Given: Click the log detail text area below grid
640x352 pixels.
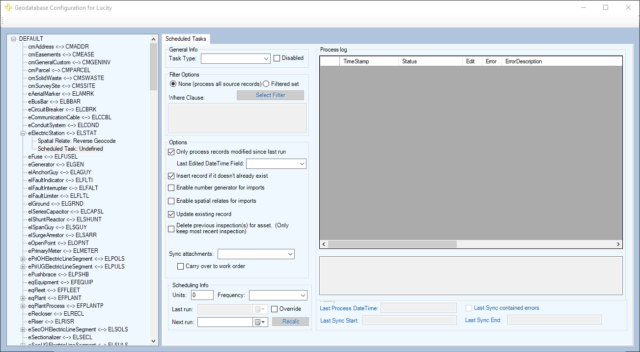Looking at the screenshot, I should (471, 275).
